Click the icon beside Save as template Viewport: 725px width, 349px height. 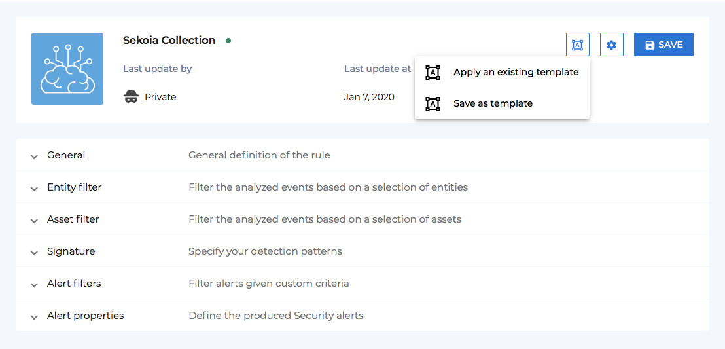click(x=433, y=104)
